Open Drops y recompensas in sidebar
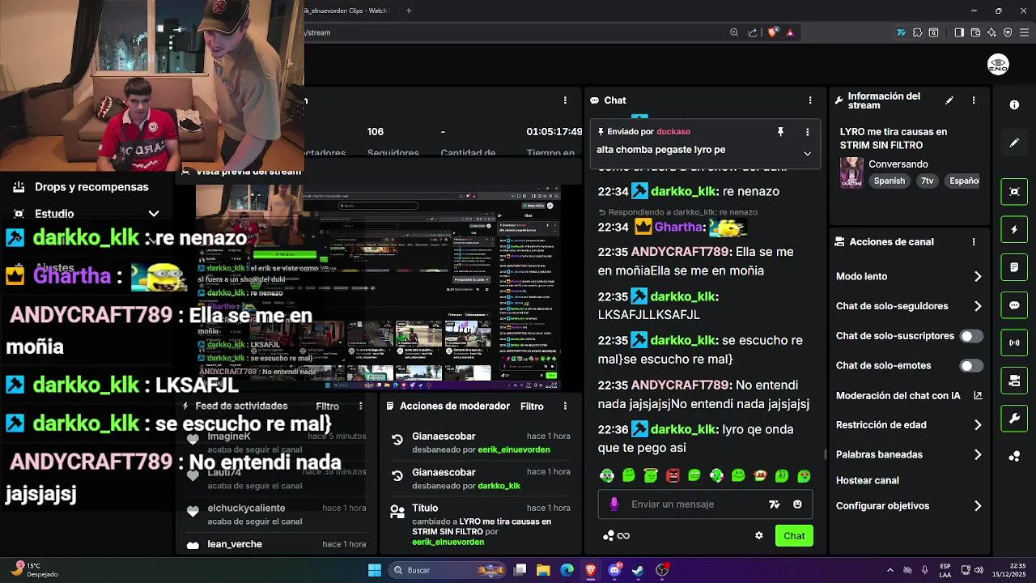1036x583 pixels. point(91,187)
